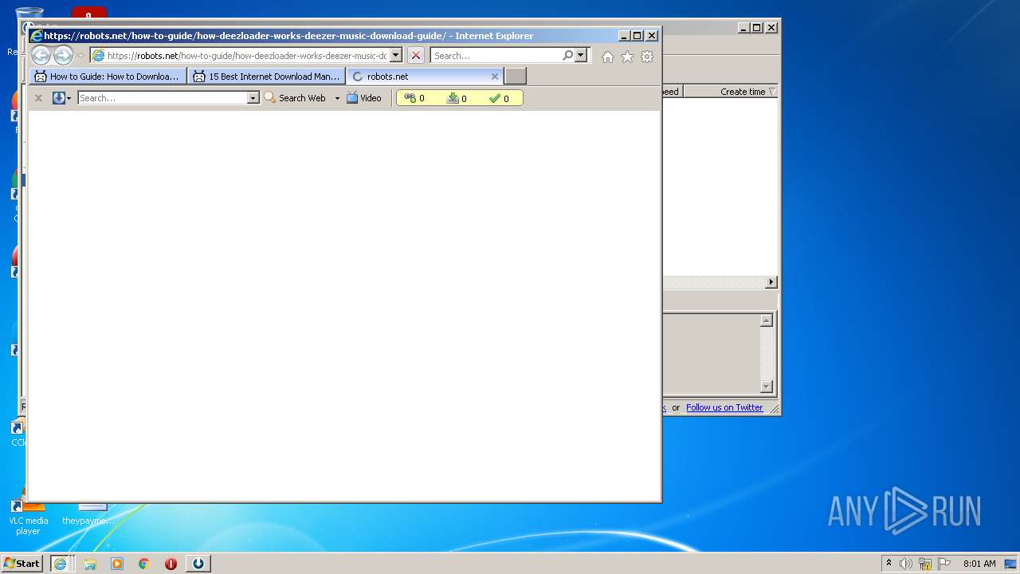Go back with the IE Back arrow
Screen dimensions: 1020x574
point(41,55)
